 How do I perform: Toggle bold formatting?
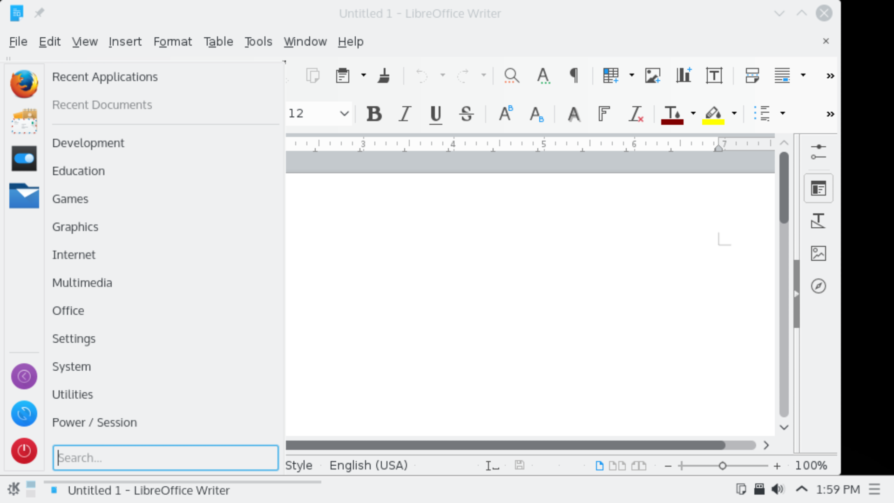pyautogui.click(x=374, y=114)
